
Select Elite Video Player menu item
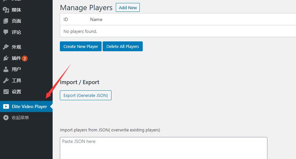tap(26, 106)
